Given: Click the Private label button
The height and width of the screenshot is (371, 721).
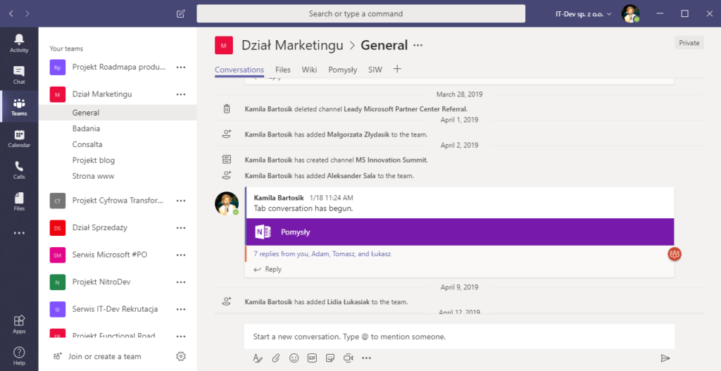Looking at the screenshot, I should 689,43.
